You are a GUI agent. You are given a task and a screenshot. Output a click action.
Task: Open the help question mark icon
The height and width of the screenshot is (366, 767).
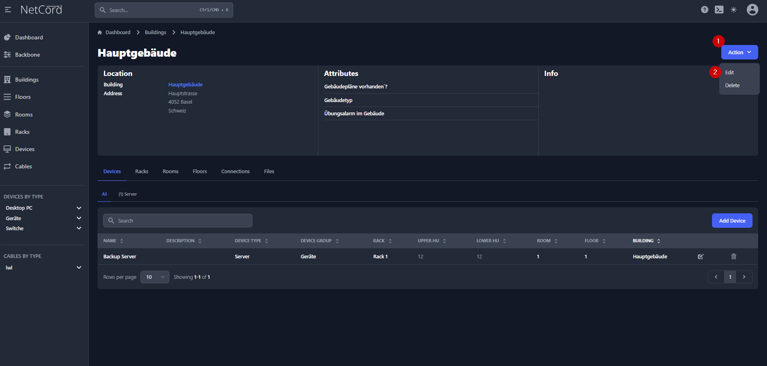point(705,10)
